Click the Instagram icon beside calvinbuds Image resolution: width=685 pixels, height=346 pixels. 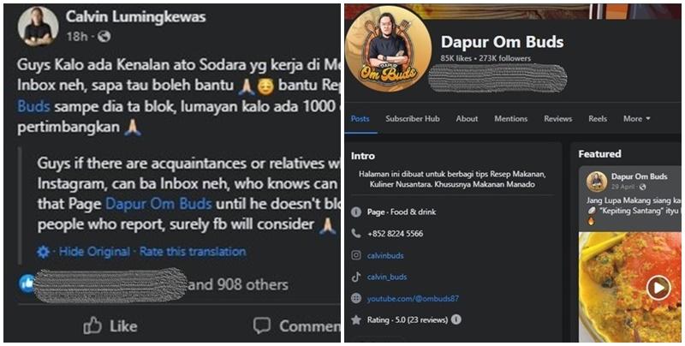pos(356,255)
